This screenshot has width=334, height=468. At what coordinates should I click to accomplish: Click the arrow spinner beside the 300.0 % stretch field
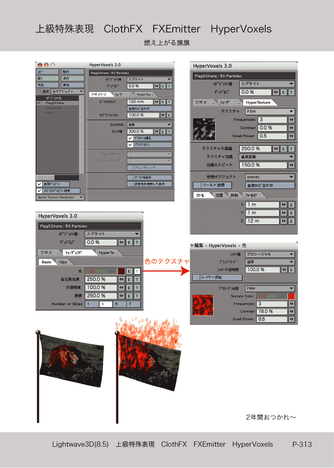point(157,131)
